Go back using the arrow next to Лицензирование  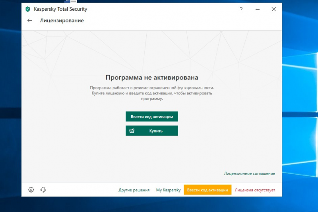(x=30, y=21)
